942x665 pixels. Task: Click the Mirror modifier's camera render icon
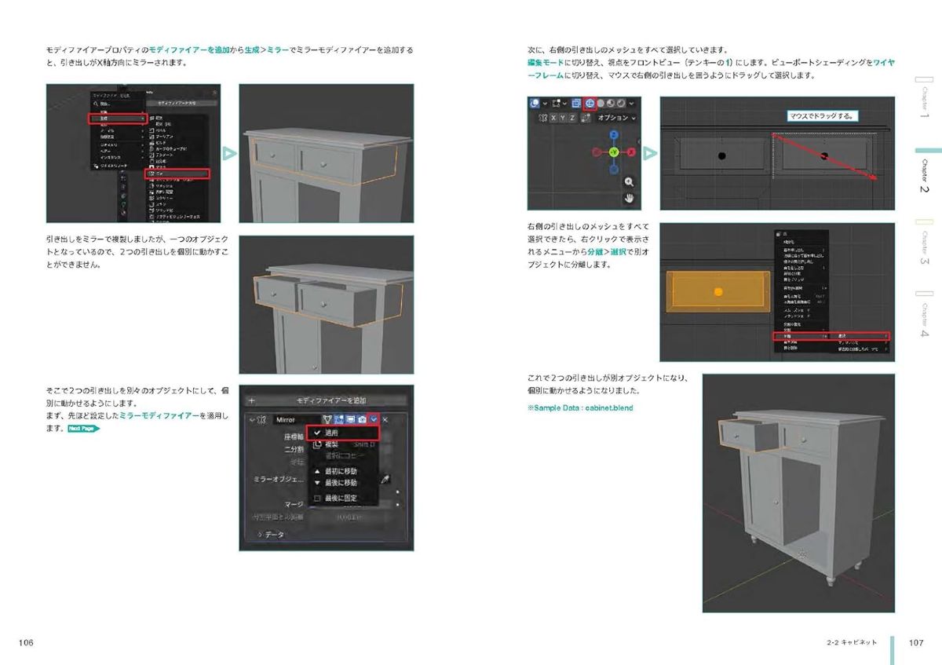point(362,420)
